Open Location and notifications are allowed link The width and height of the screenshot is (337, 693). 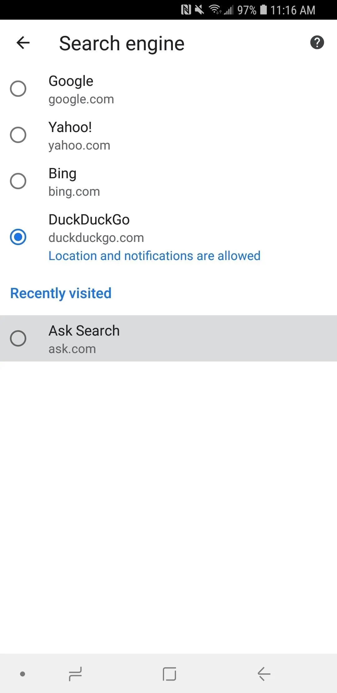click(154, 256)
